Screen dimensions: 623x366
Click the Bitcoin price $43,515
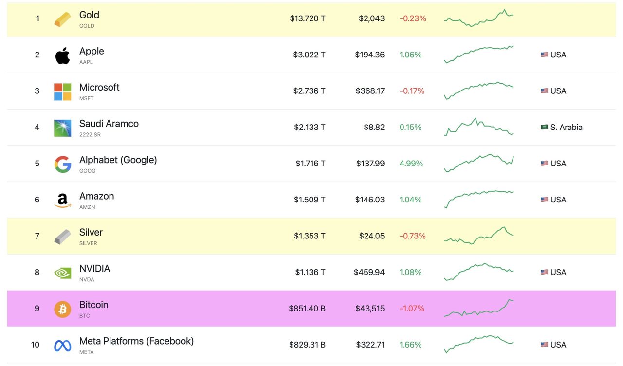370,309
